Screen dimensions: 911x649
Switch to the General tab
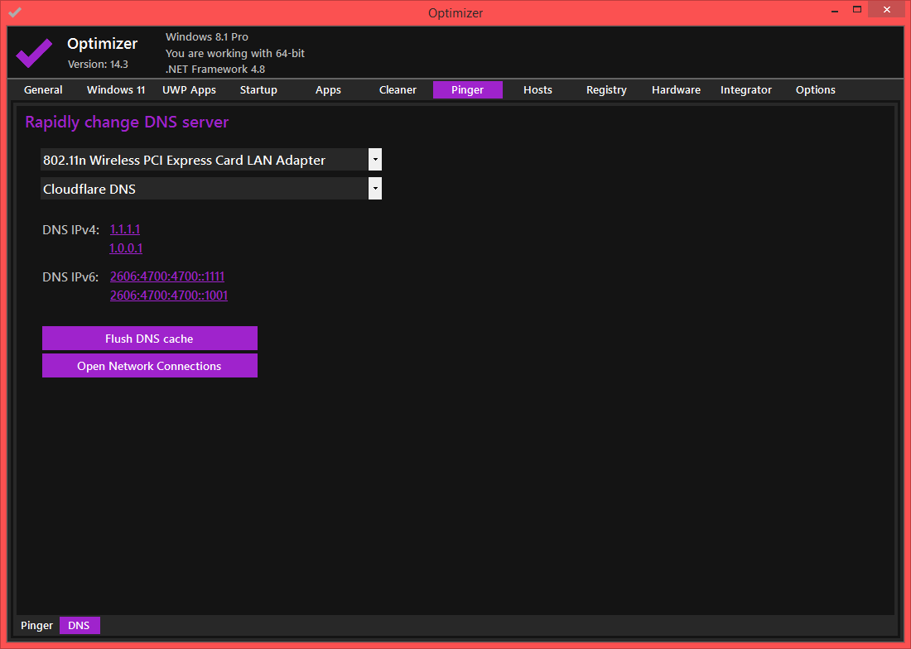43,90
